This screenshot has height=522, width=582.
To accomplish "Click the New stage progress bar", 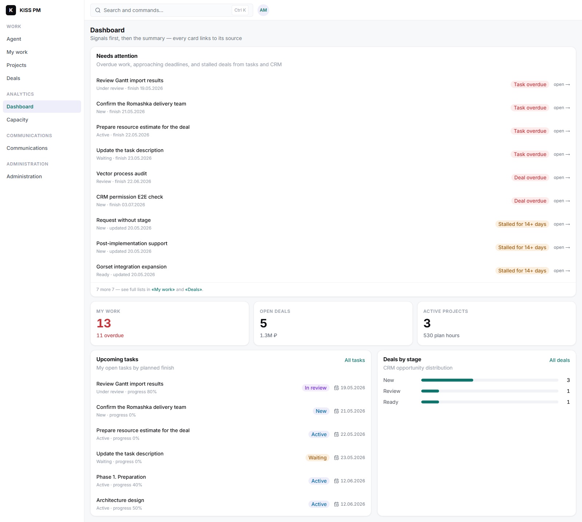I will (490, 380).
